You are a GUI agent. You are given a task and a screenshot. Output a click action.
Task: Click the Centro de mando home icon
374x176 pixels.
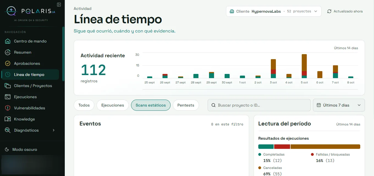[8, 41]
